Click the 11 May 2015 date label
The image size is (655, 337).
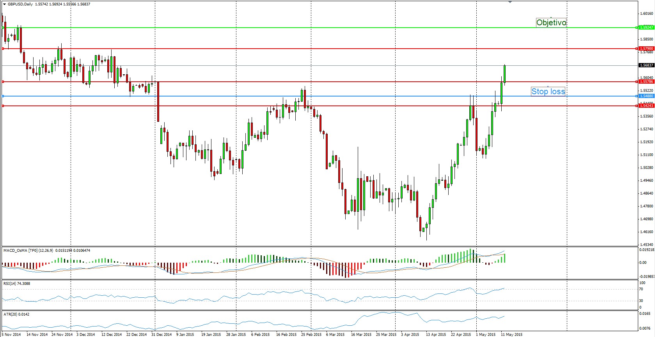(x=512, y=334)
